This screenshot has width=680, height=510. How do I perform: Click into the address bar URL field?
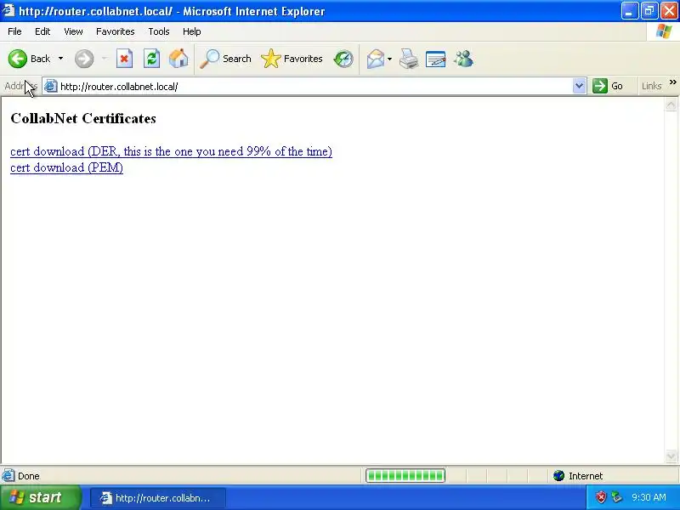point(314,87)
